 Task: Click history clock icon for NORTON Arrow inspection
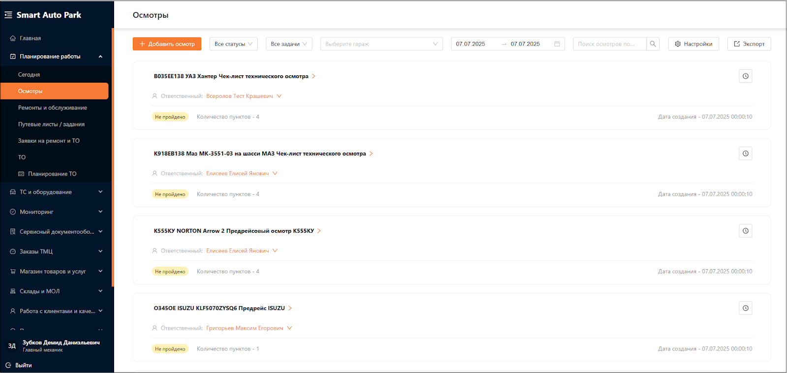click(745, 231)
